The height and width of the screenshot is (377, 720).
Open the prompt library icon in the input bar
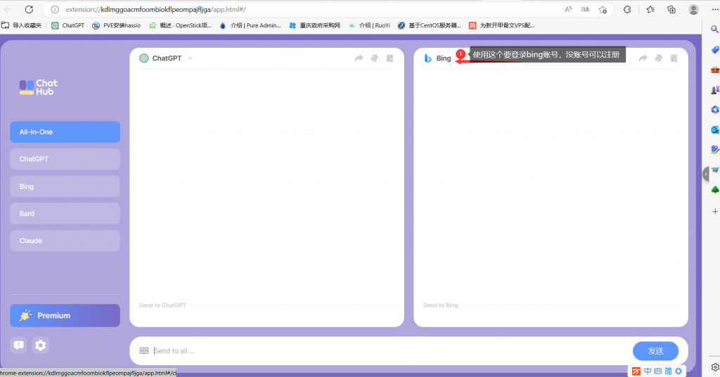tap(143, 350)
